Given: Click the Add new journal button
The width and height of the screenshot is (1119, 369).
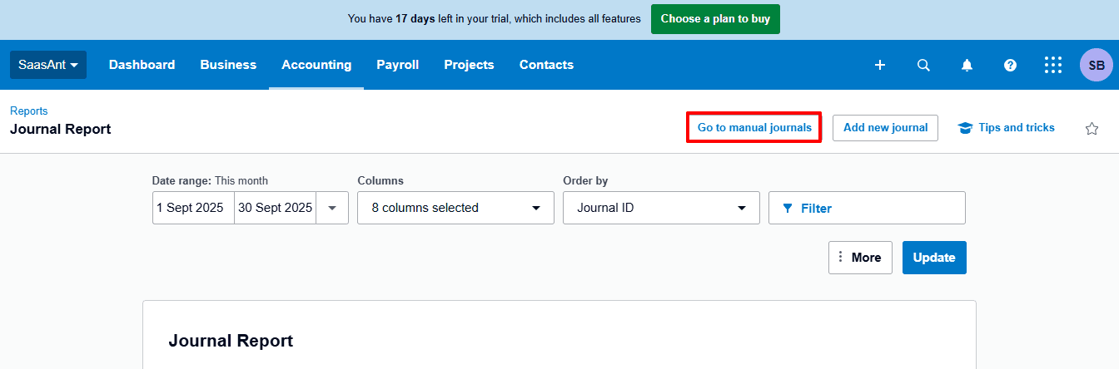Looking at the screenshot, I should pyautogui.click(x=885, y=128).
